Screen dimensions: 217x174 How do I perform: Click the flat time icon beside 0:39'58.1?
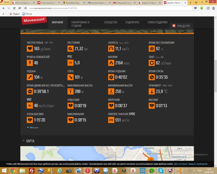30,91
